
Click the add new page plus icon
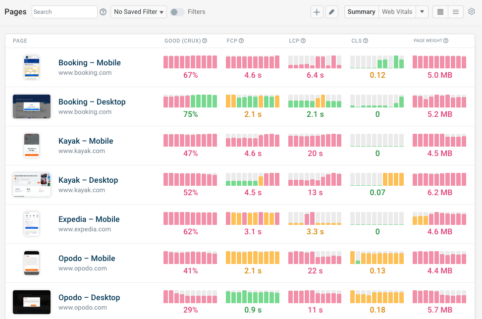(x=317, y=11)
